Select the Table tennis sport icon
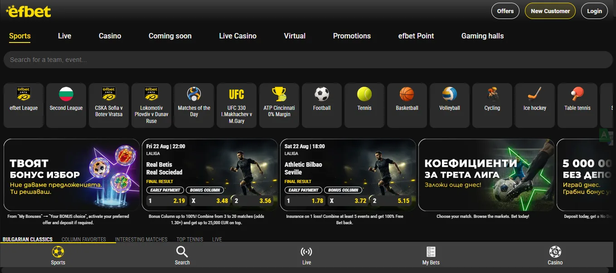 coord(577,105)
